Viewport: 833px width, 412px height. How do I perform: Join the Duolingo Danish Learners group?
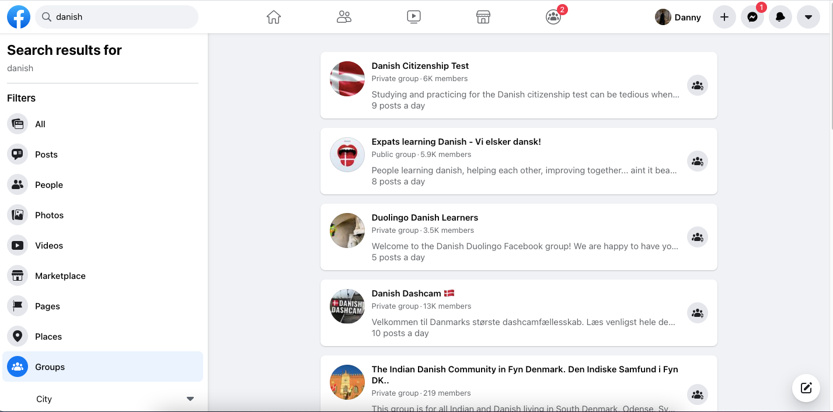697,237
